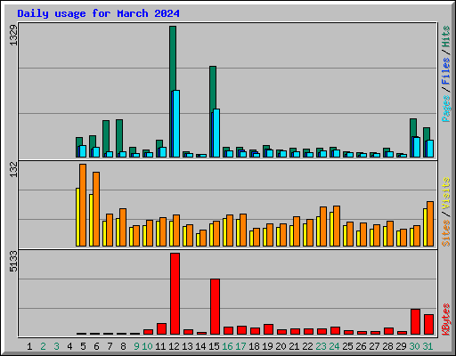This screenshot has width=456, height=356.
Task: Click the cyan pages bar for day 15
Action: click(216, 133)
